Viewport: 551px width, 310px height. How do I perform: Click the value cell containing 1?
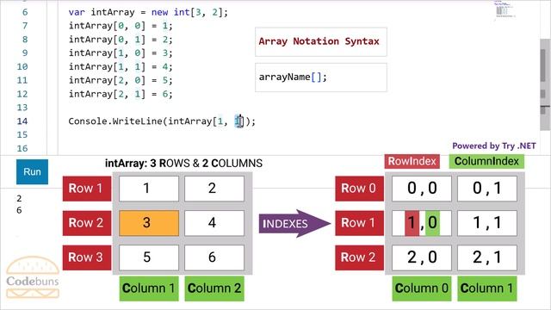pos(149,189)
